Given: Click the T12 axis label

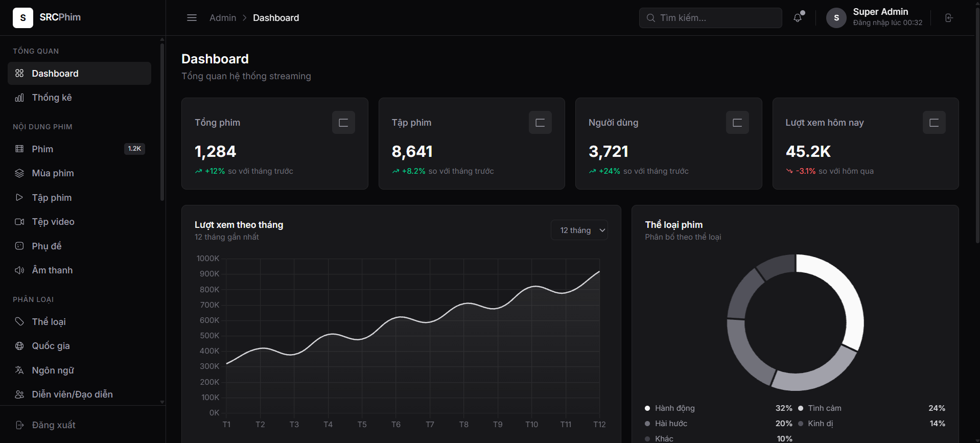Looking at the screenshot, I should (x=599, y=425).
